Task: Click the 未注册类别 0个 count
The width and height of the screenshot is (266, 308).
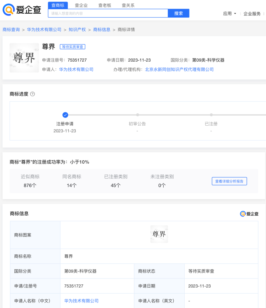Action: [x=162, y=185]
